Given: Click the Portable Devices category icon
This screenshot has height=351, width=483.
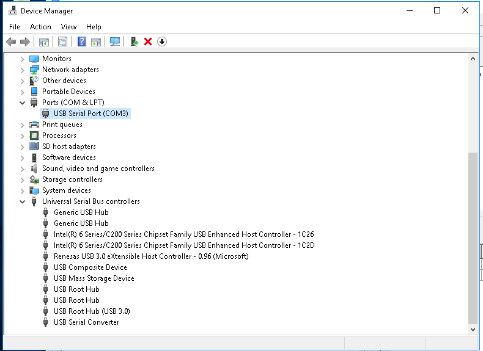Looking at the screenshot, I should click(34, 92).
